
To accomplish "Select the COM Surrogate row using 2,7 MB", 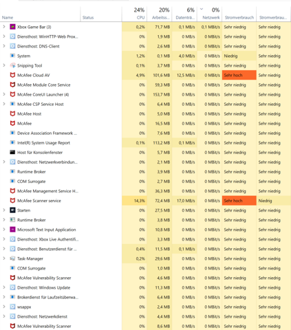I will 145,181.
